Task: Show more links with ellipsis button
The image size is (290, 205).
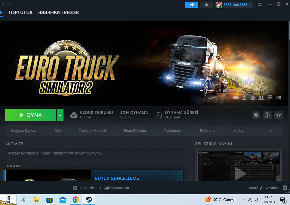Action: tap(271, 131)
